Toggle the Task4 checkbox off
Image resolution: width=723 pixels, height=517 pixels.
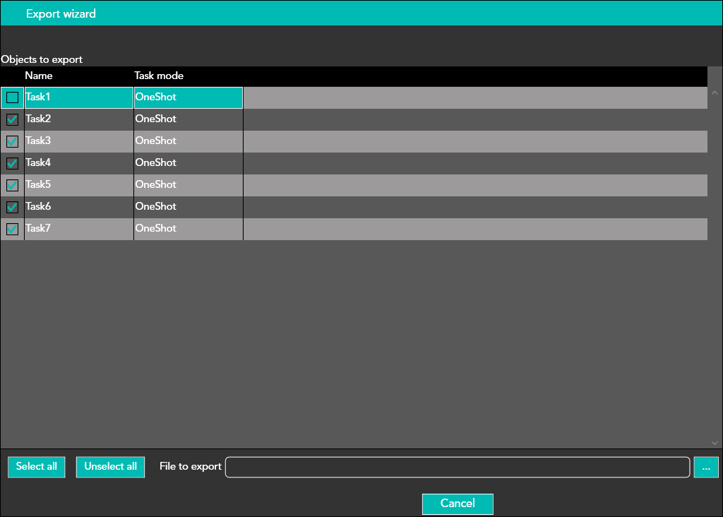coord(12,163)
